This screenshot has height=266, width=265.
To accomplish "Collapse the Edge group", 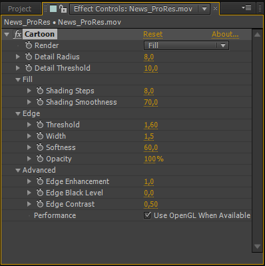I will tap(18, 114).
